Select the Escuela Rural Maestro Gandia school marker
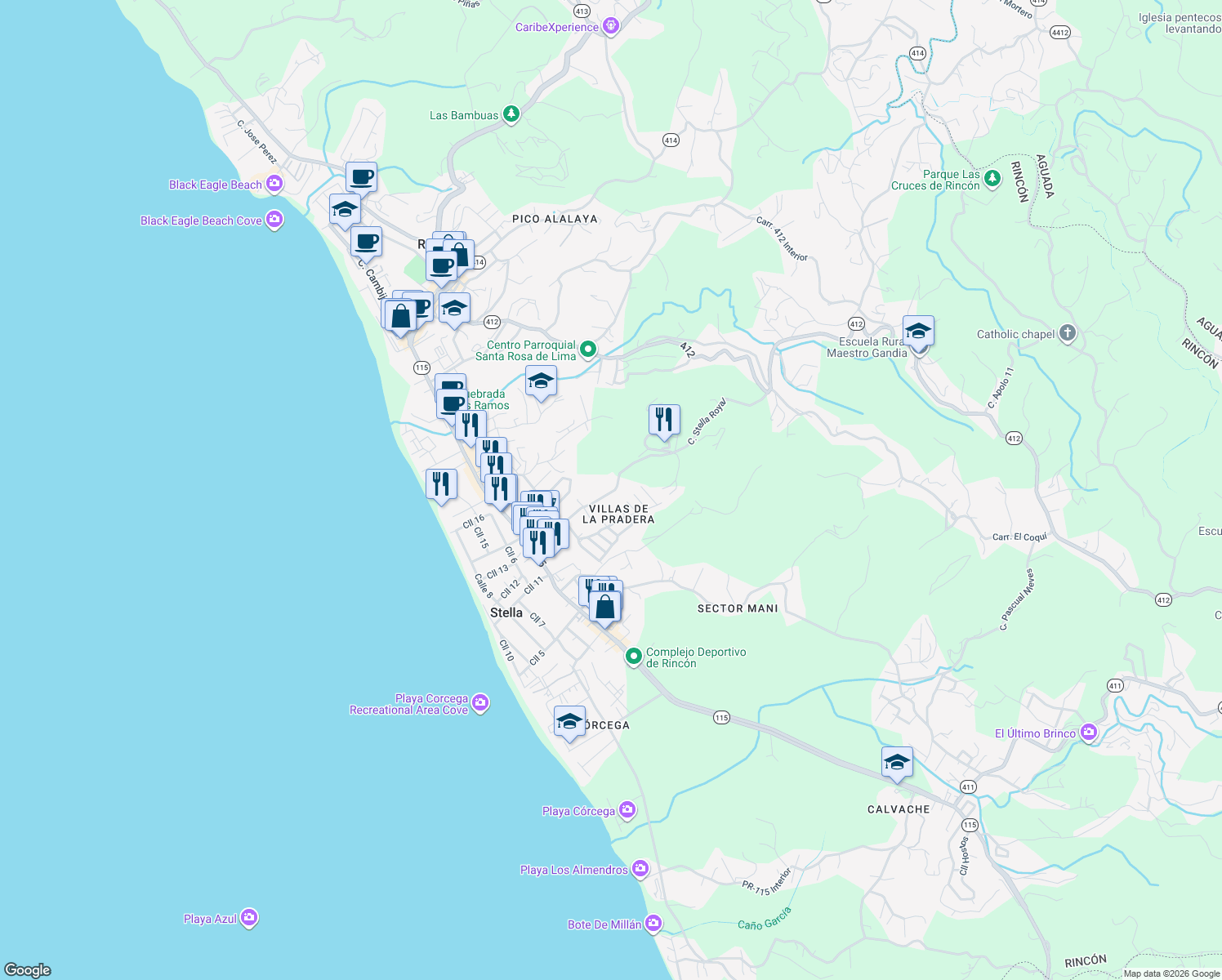 pyautogui.click(x=918, y=331)
